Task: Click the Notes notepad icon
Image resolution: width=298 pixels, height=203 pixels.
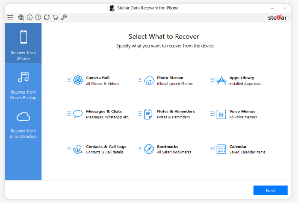Action: tap(148, 114)
